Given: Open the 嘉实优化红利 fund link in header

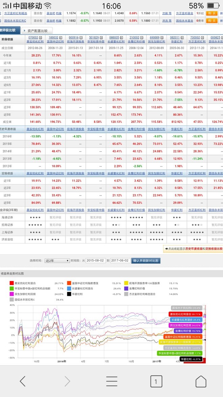Looking at the screenshot, I should pyautogui.click(x=35, y=41).
